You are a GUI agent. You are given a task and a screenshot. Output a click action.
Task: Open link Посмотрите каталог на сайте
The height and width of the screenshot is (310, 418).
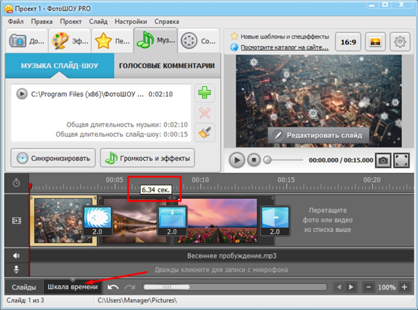pos(285,47)
